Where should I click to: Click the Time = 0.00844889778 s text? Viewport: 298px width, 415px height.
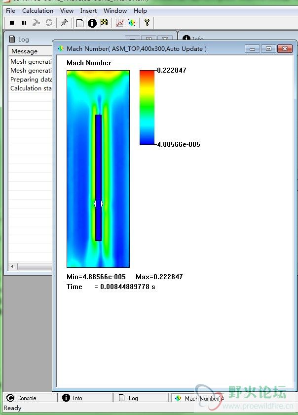pos(111,287)
